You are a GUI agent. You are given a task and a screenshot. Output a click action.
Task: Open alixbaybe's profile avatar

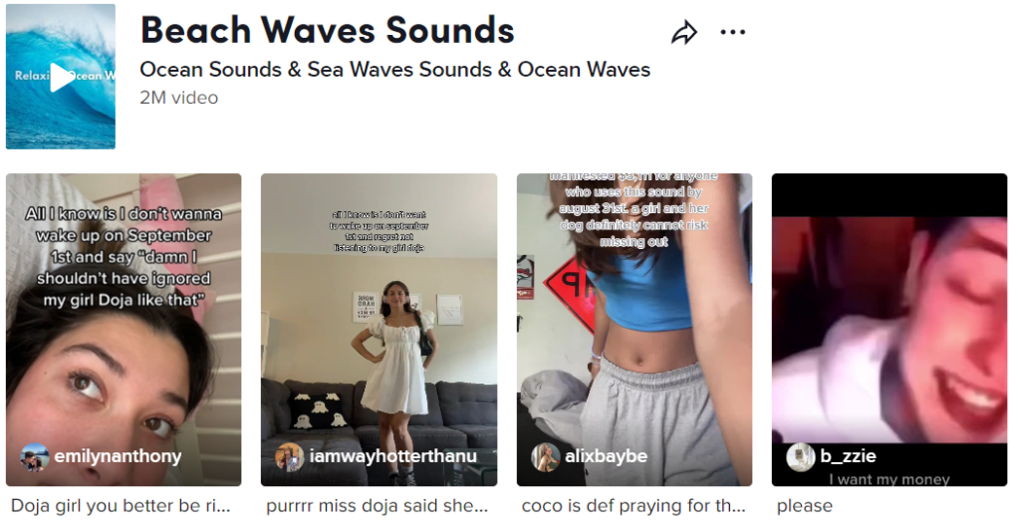(x=545, y=457)
